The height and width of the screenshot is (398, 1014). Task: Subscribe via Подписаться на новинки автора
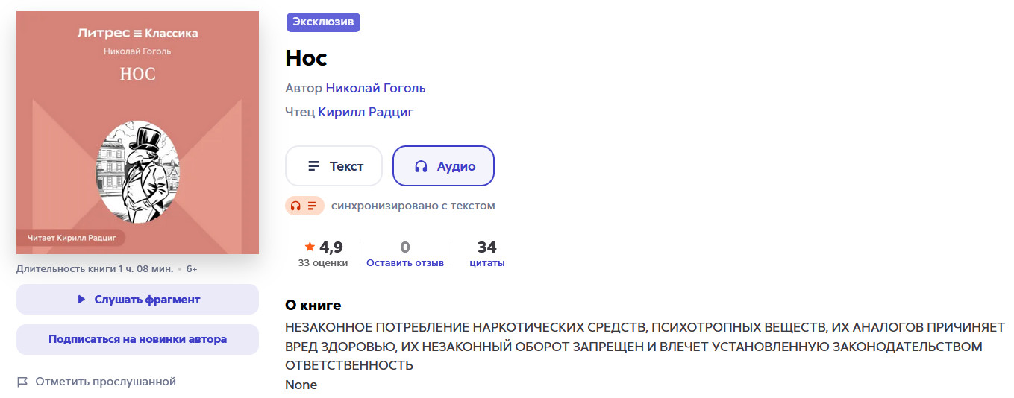137,339
